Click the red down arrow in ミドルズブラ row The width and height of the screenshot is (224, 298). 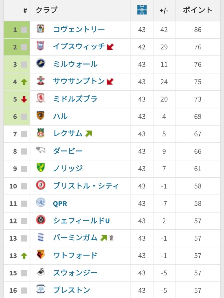tap(24, 99)
